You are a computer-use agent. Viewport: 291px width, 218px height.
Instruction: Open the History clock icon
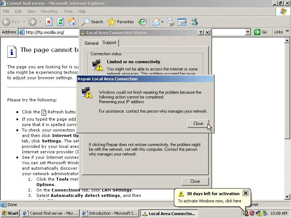(143, 22)
